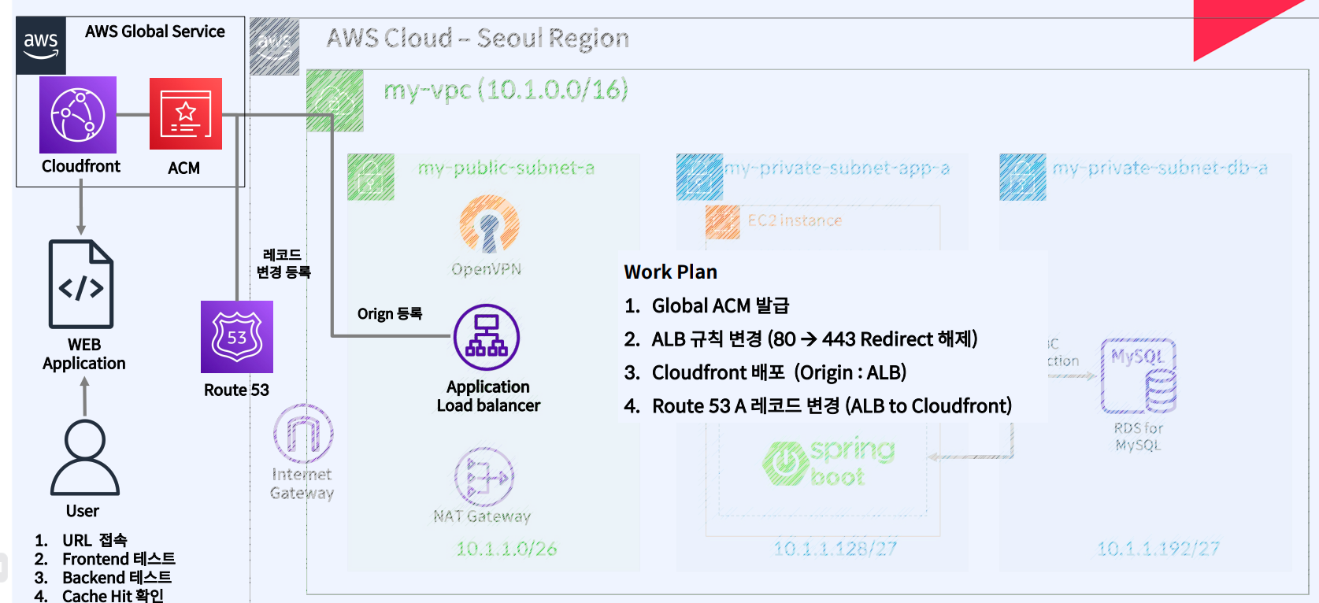The image size is (1319, 603).
Task: Click the blue my-private-subnet-app-a lock icon
Action: (x=699, y=177)
